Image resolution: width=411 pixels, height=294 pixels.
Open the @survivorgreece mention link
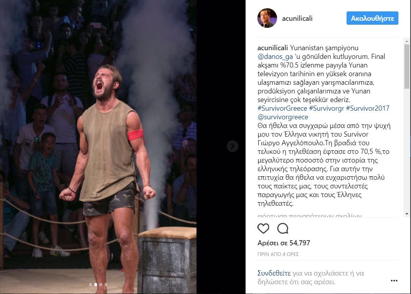pyautogui.click(x=283, y=117)
